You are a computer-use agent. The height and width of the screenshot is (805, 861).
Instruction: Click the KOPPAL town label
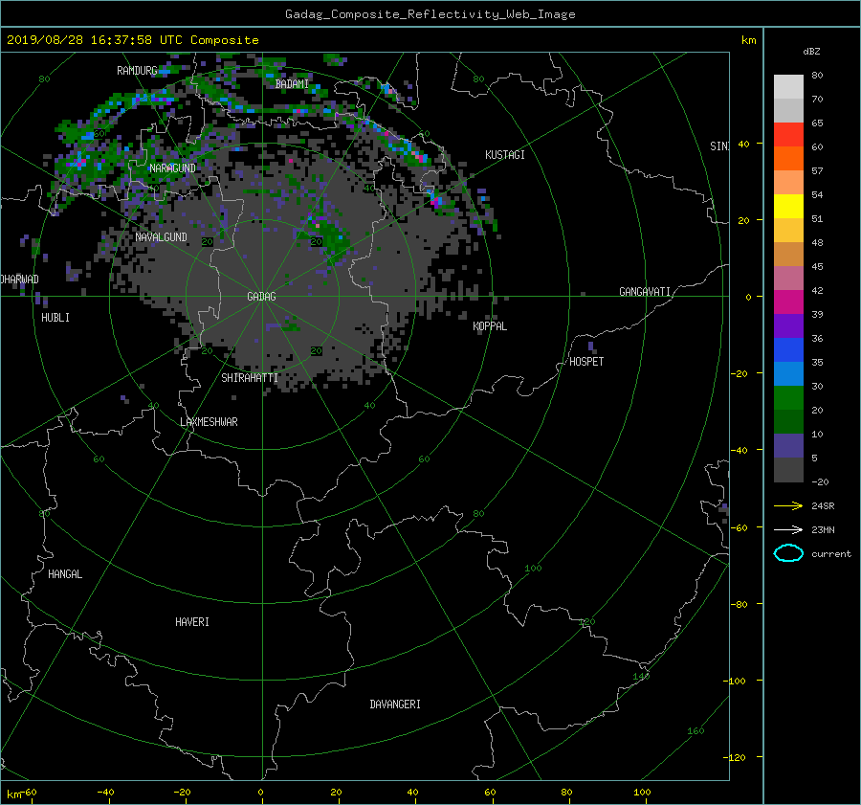pyautogui.click(x=490, y=326)
